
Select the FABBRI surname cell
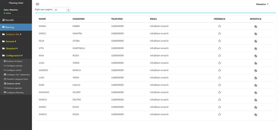coord(76,26)
